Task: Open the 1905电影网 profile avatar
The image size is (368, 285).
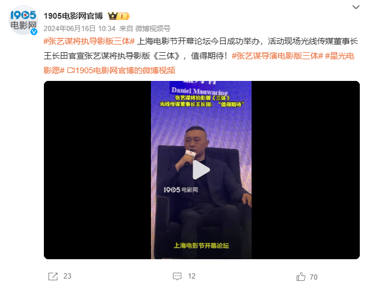Action: (23, 20)
